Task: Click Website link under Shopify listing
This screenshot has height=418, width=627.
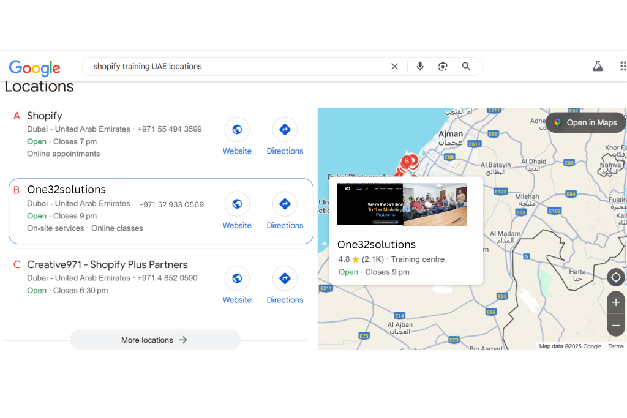Action: pyautogui.click(x=237, y=151)
